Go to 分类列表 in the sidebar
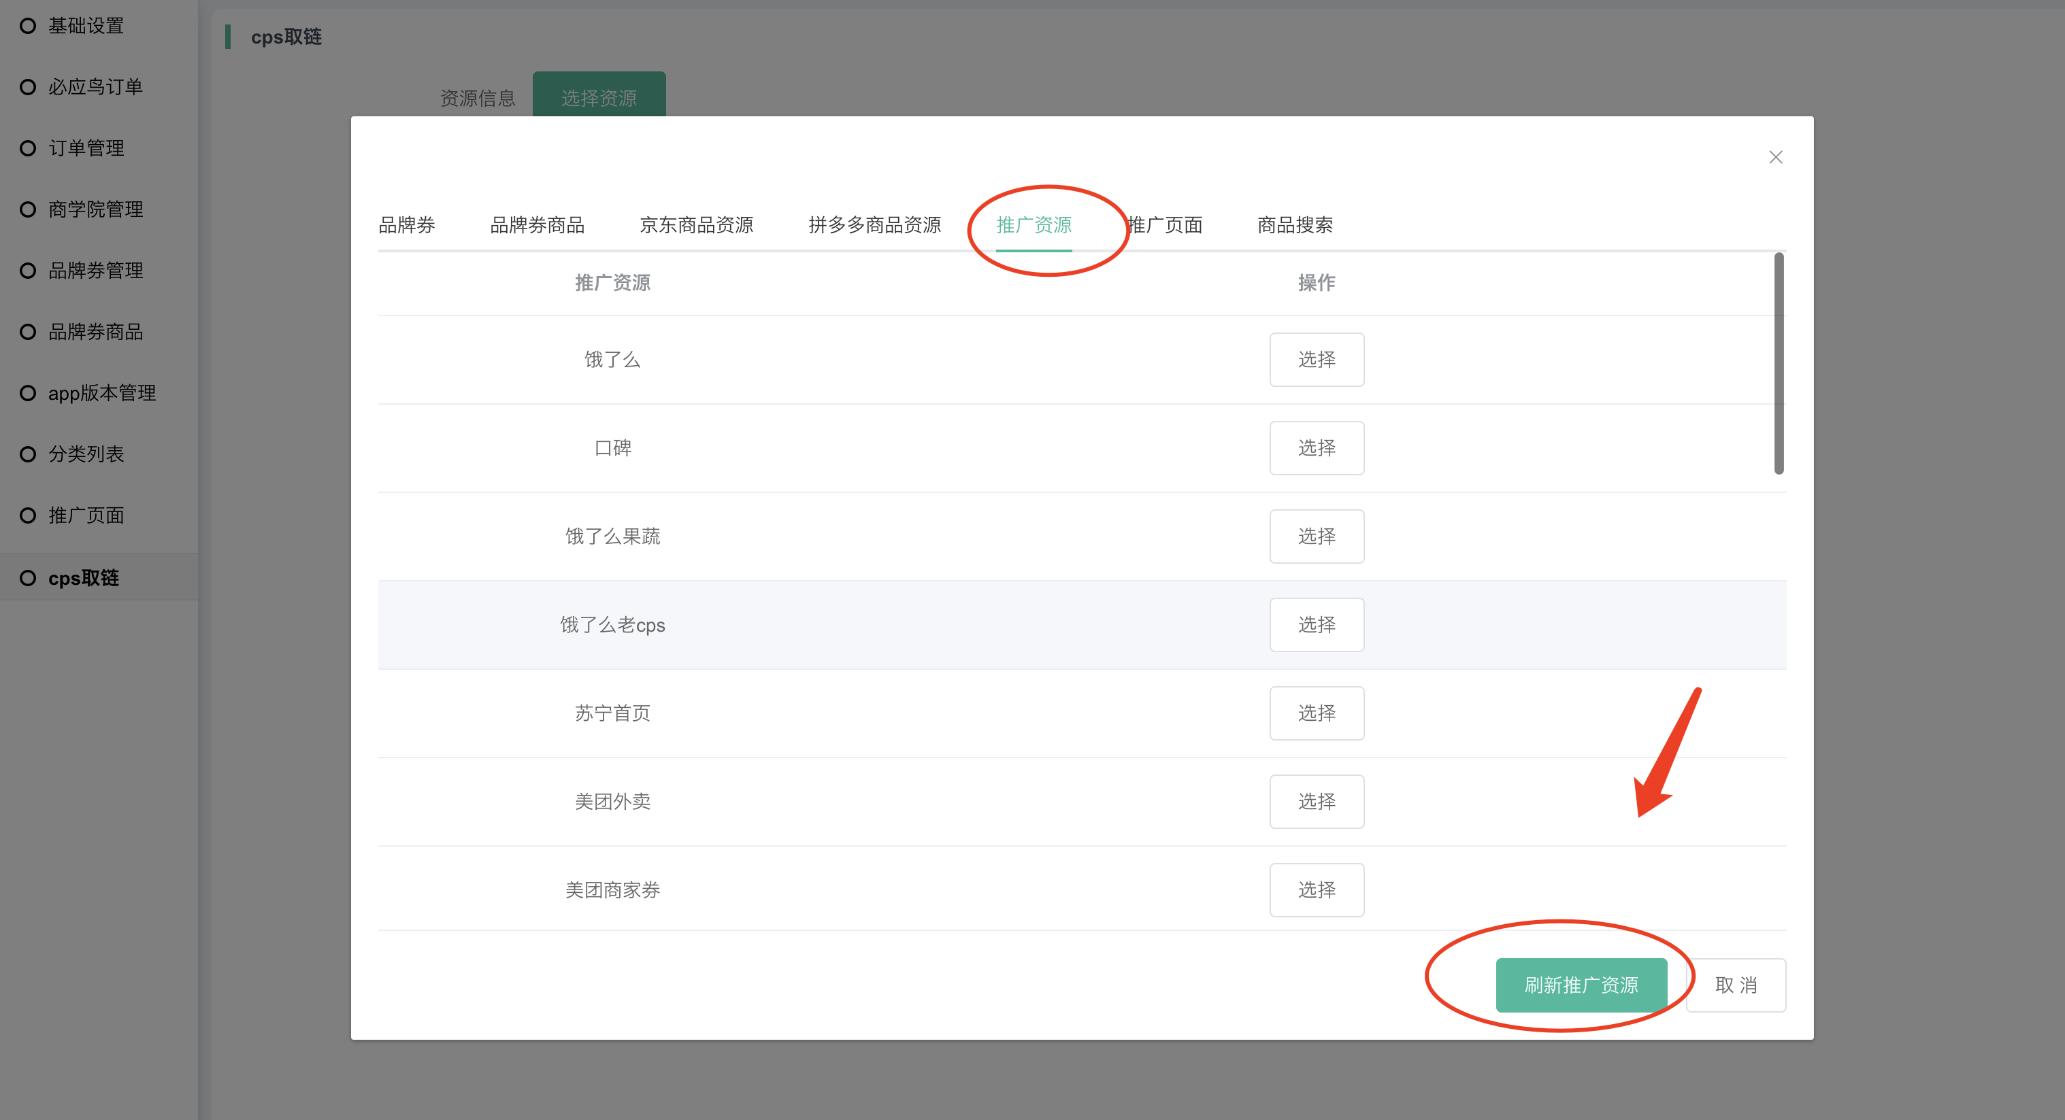This screenshot has height=1120, width=2065. click(x=86, y=454)
